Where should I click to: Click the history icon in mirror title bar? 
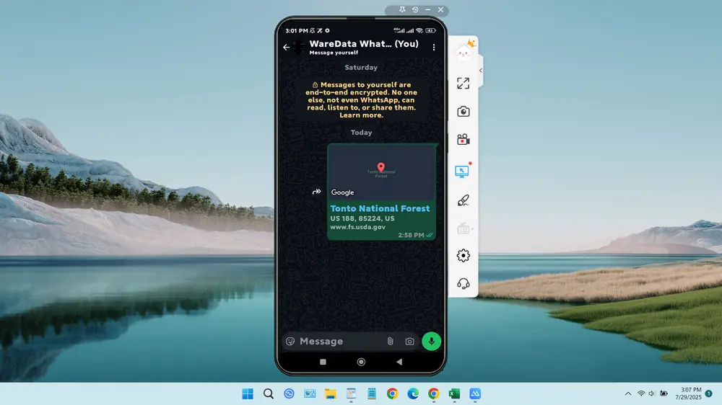click(x=415, y=9)
